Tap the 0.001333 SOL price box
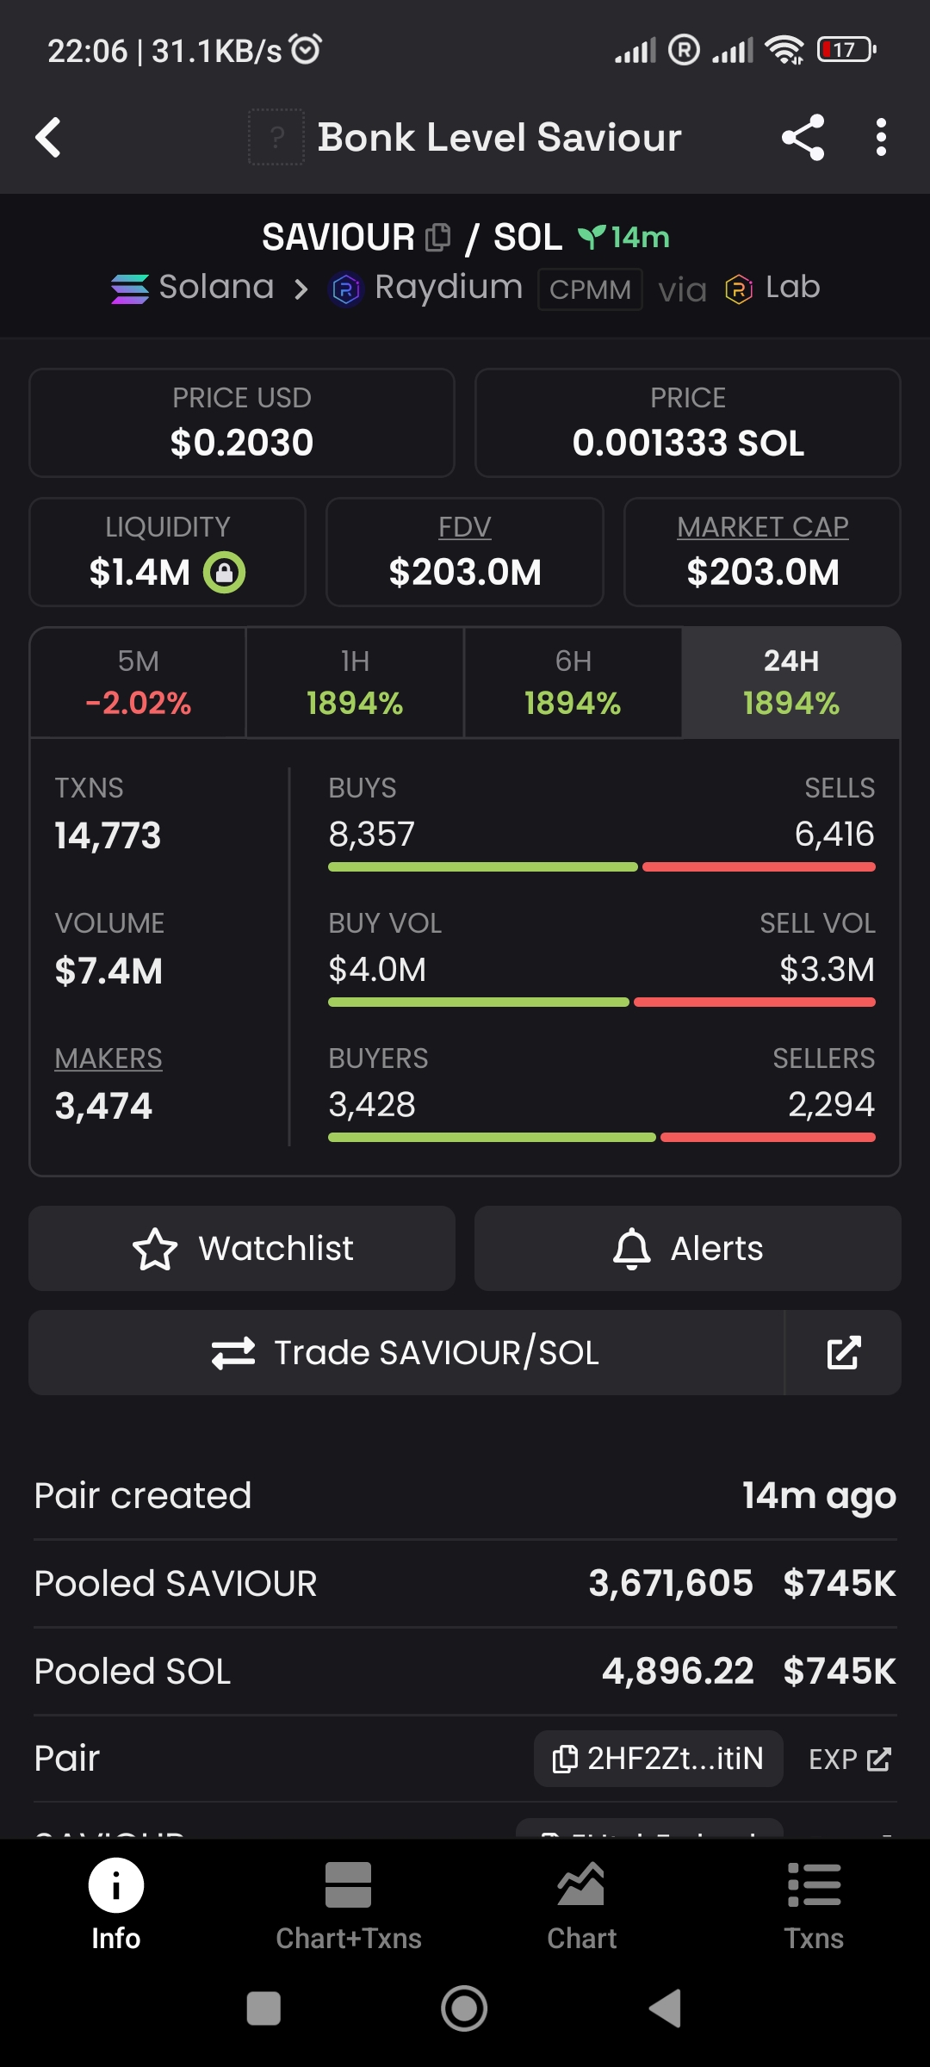The image size is (930, 2067). (x=688, y=423)
